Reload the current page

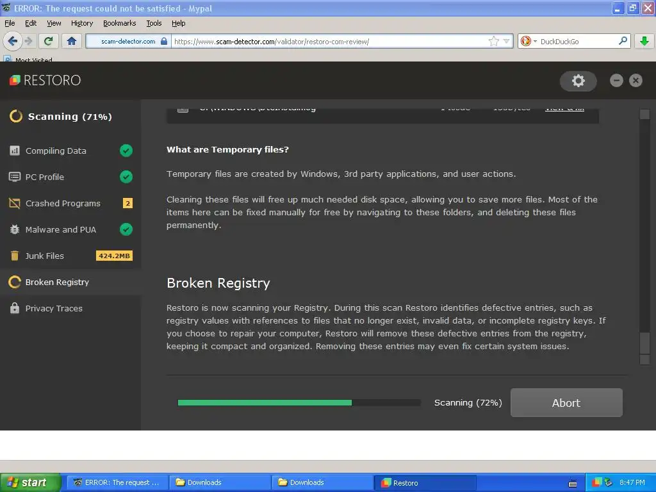point(49,41)
